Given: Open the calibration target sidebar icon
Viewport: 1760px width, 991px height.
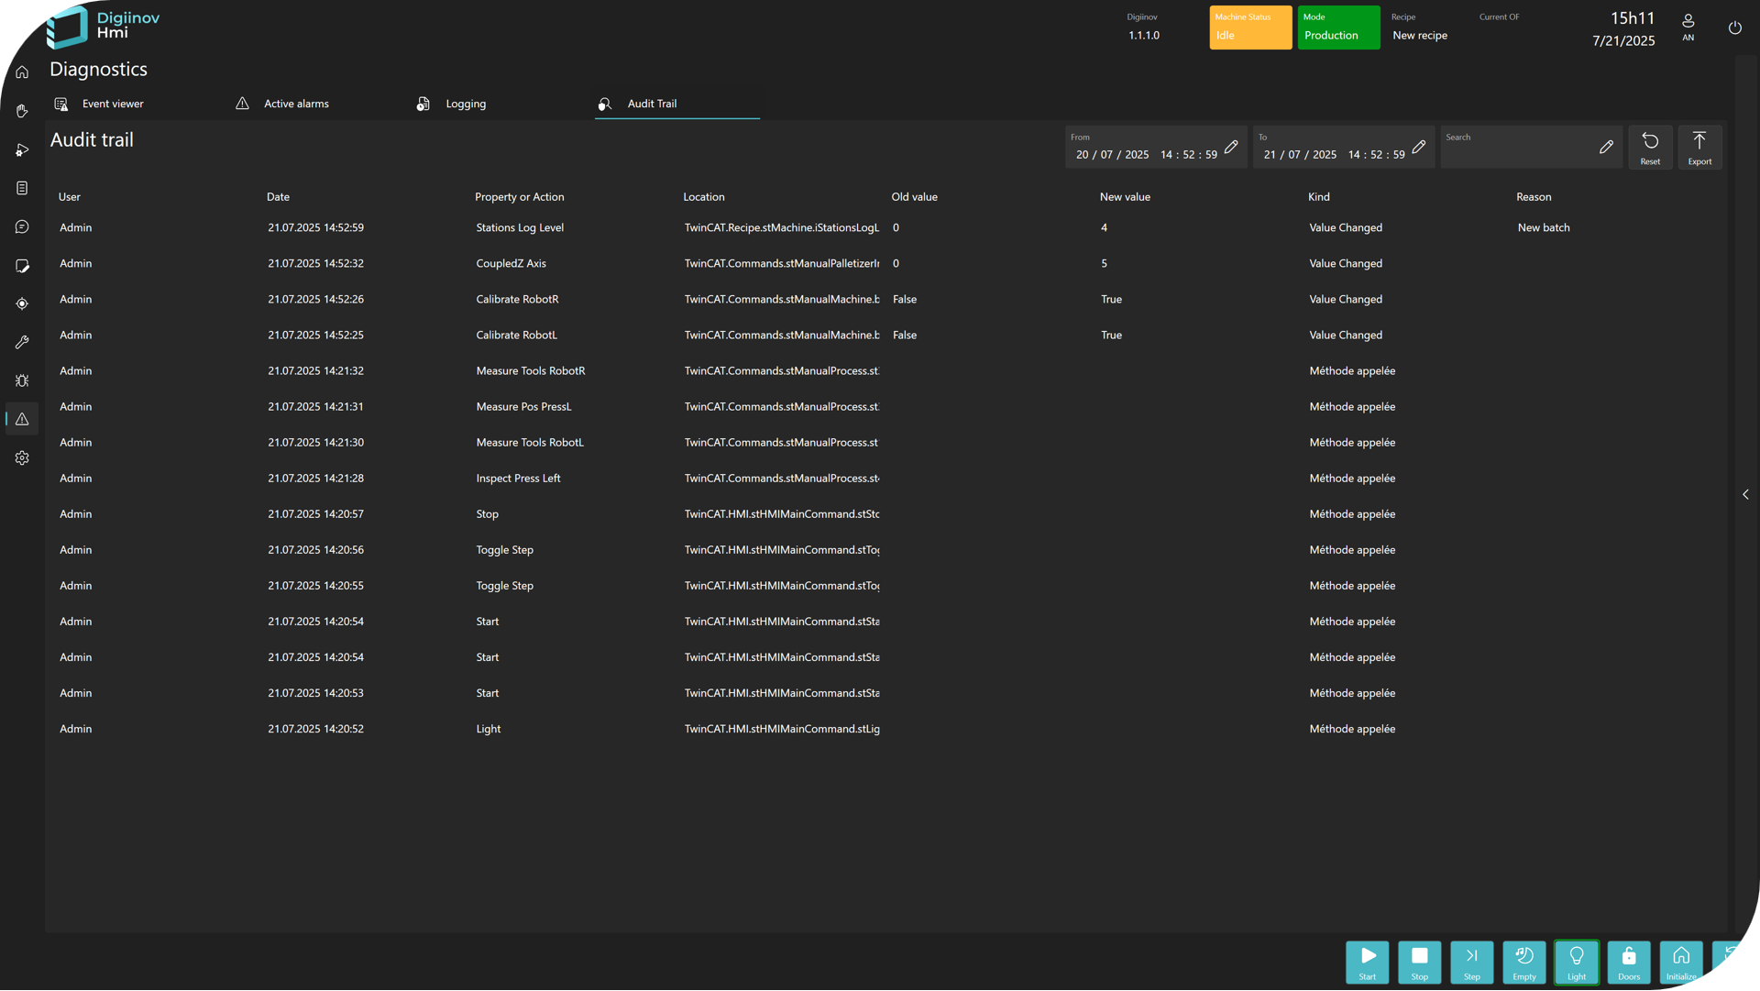Looking at the screenshot, I should pyautogui.click(x=22, y=303).
